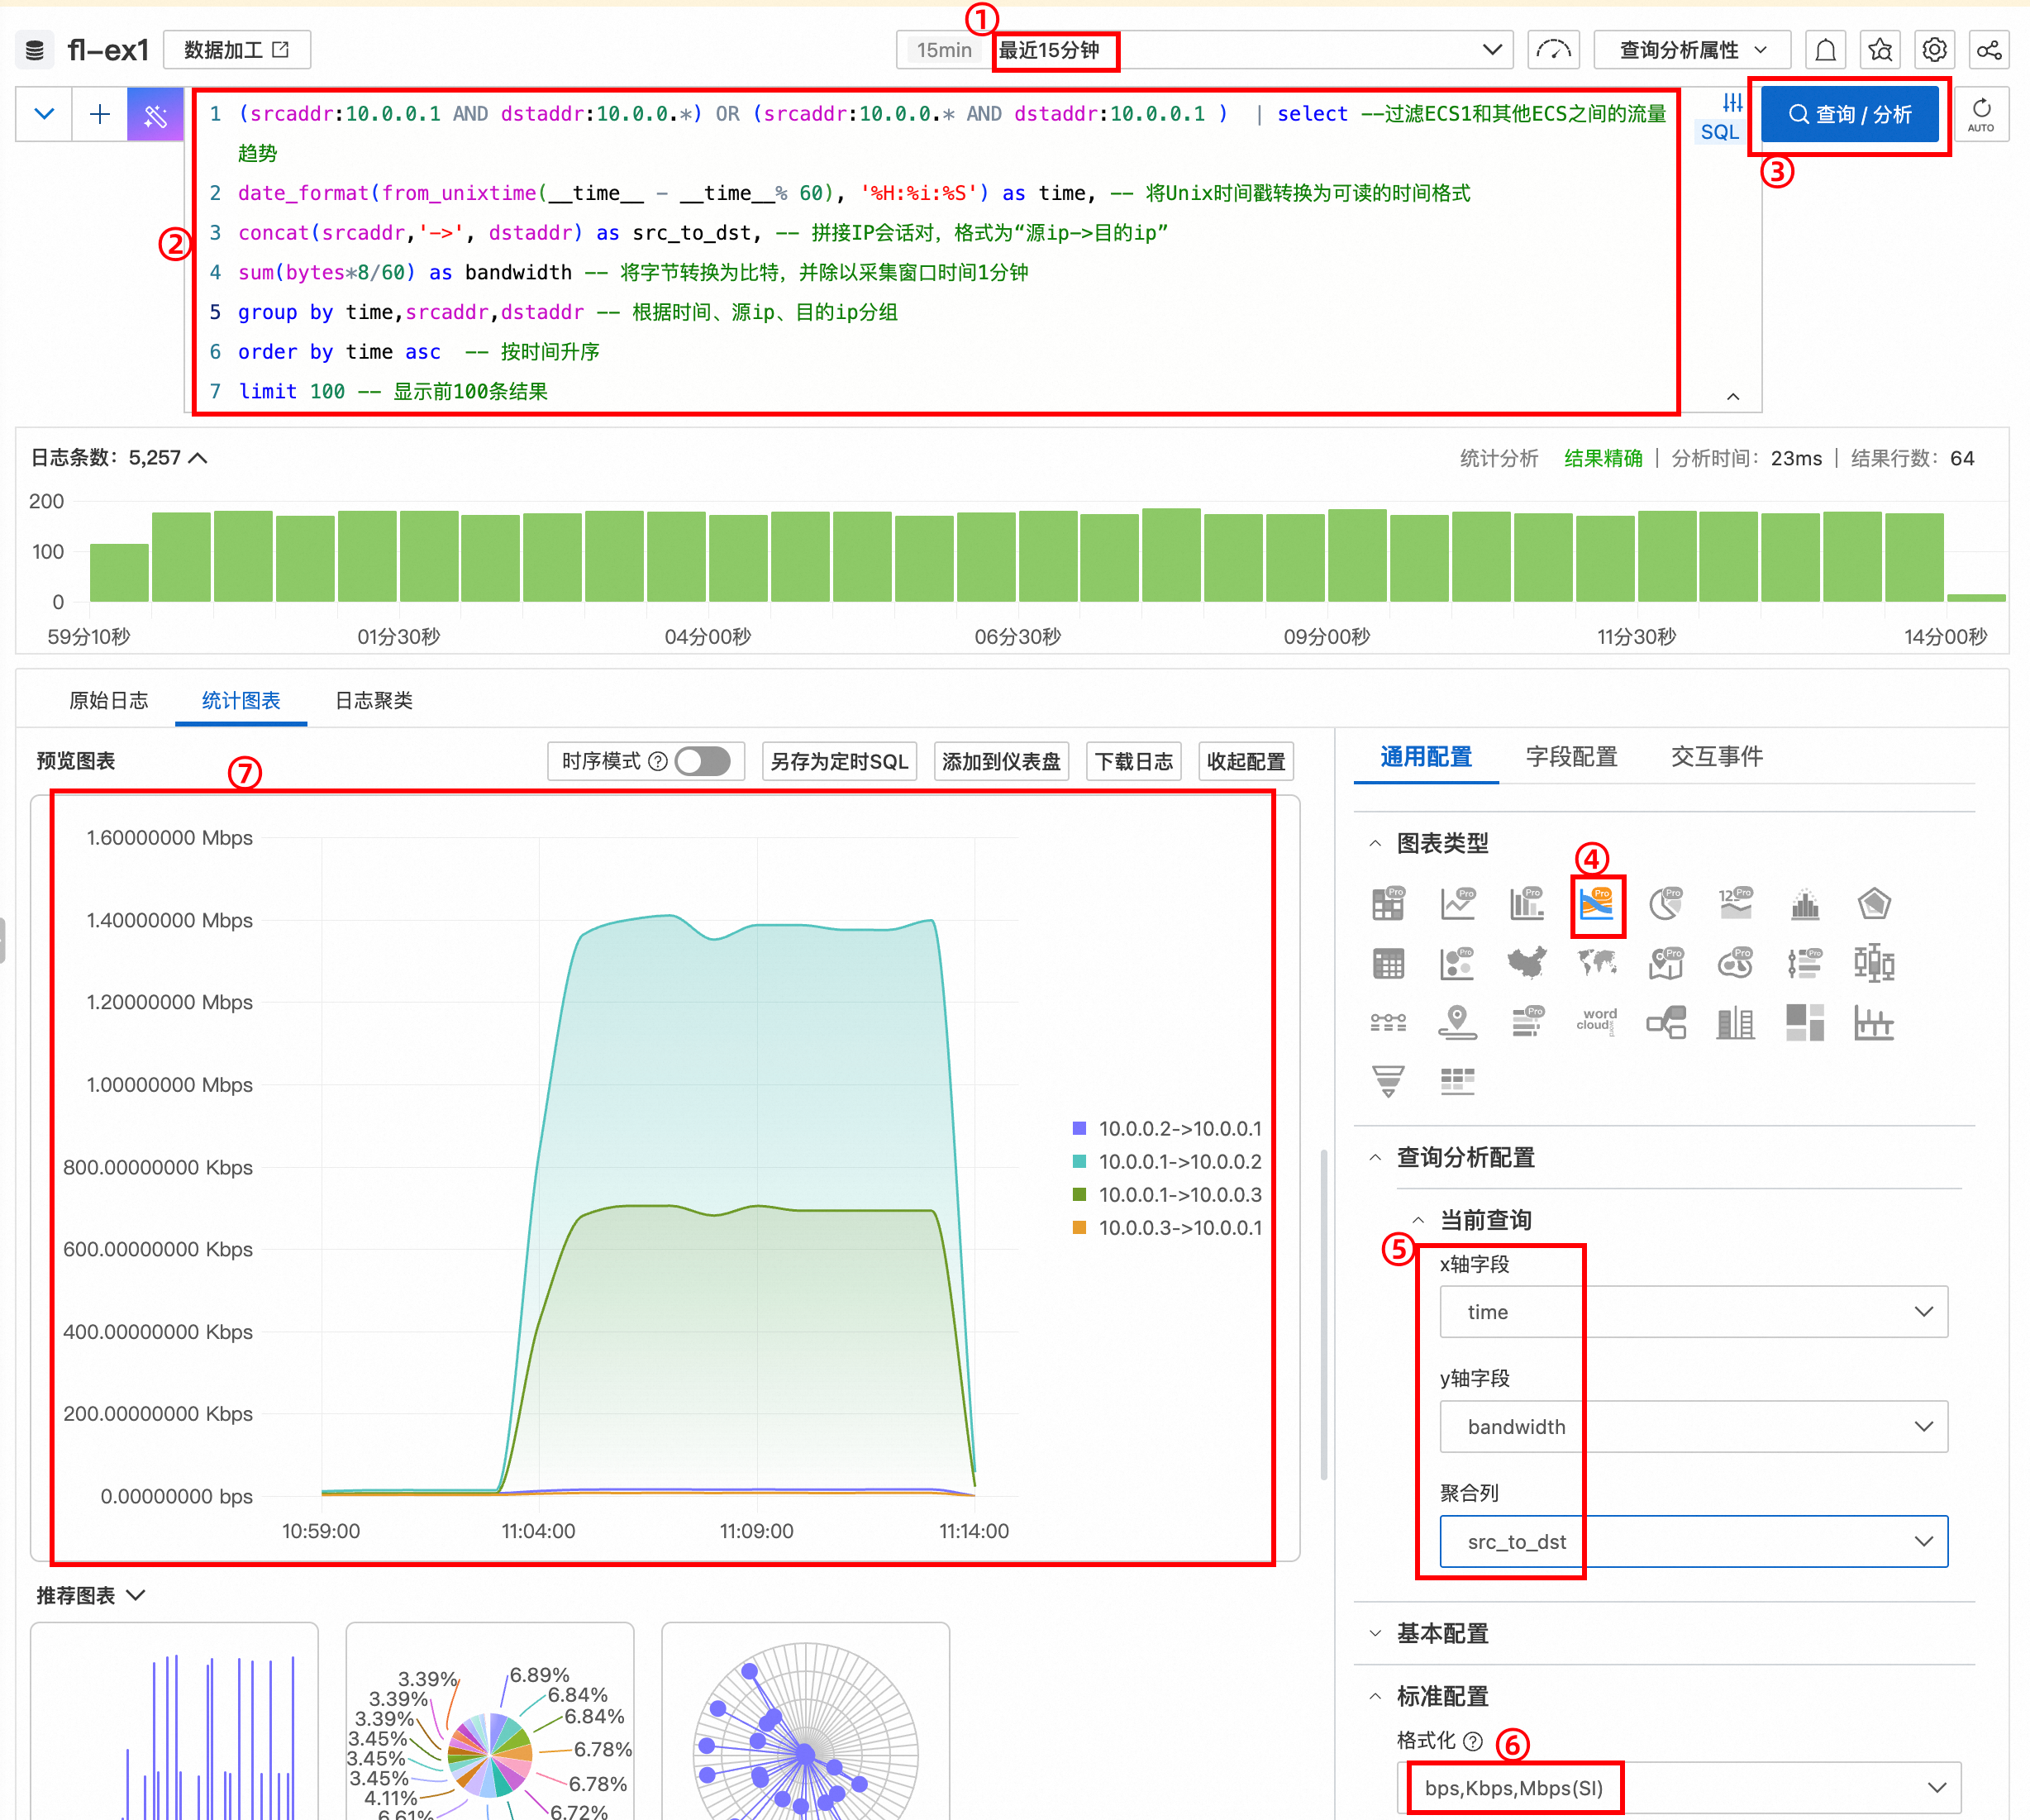The width and height of the screenshot is (2030, 1820).
Task: Click the 10.0.0.2->10.0.0.1 legend swatch
Action: pos(1080,1128)
